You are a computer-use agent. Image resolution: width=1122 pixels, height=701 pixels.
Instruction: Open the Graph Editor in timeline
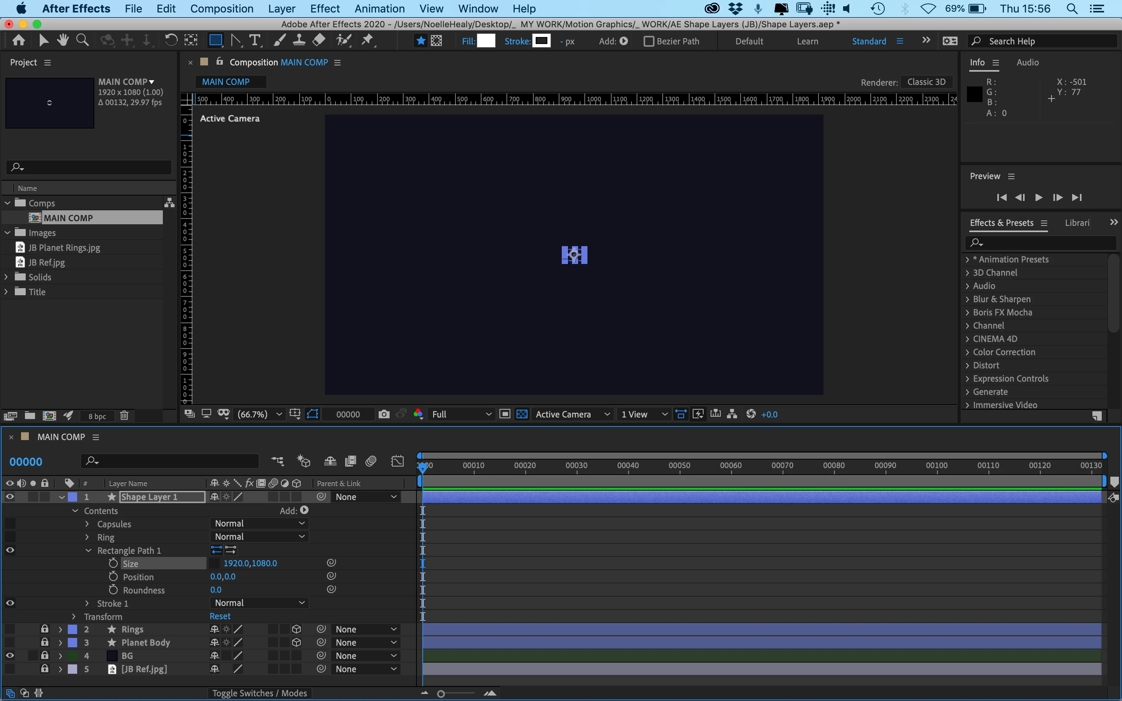397,461
